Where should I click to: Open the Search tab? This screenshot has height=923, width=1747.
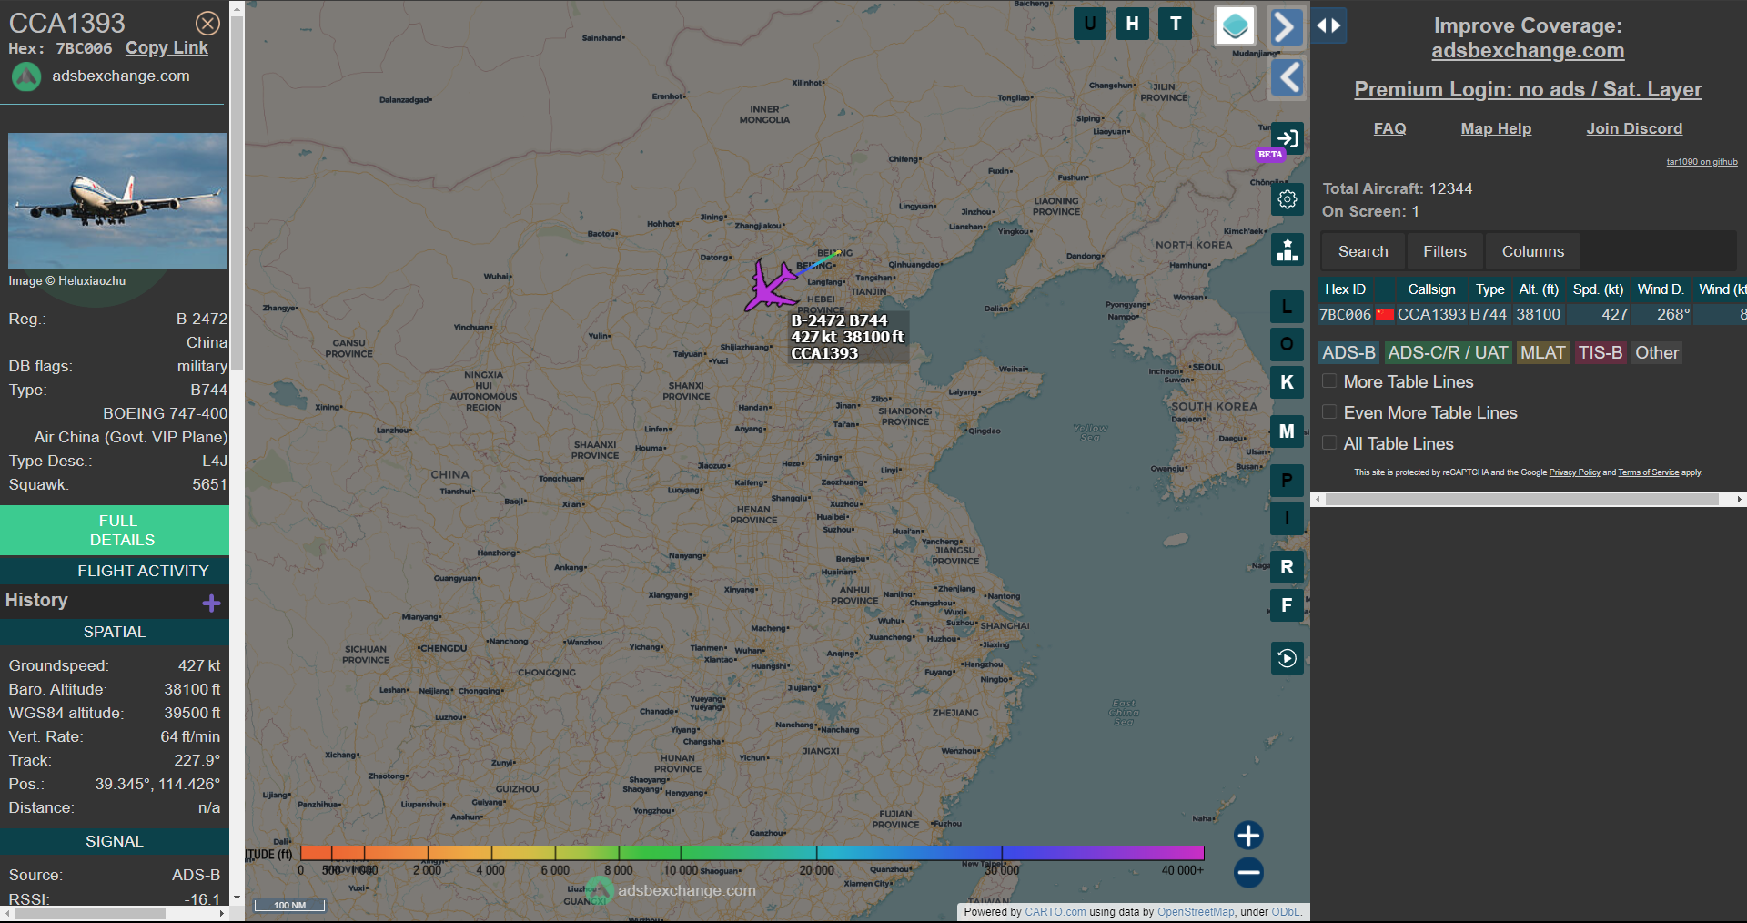1363,251
